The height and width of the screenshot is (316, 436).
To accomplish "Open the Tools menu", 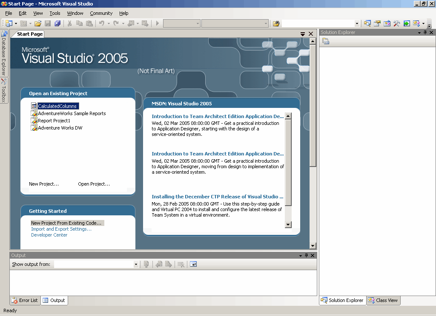I will (55, 13).
